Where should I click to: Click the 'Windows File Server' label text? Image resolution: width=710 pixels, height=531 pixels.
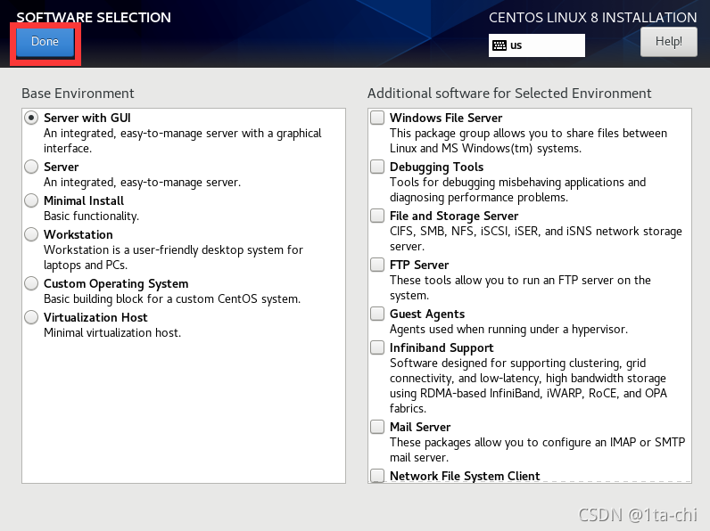pyautogui.click(x=446, y=118)
